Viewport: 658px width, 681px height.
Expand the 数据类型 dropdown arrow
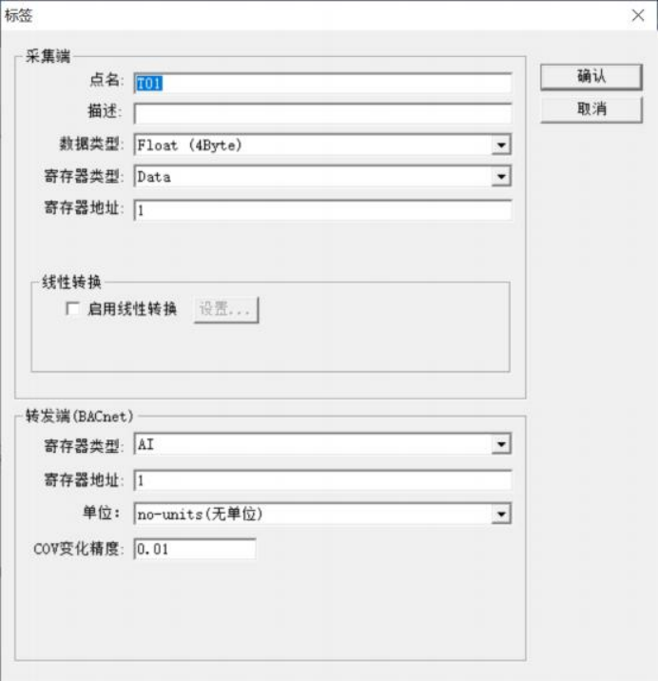tap(501, 146)
